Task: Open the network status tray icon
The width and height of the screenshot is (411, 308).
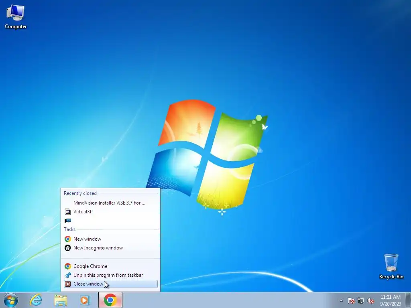Action: coord(361,300)
